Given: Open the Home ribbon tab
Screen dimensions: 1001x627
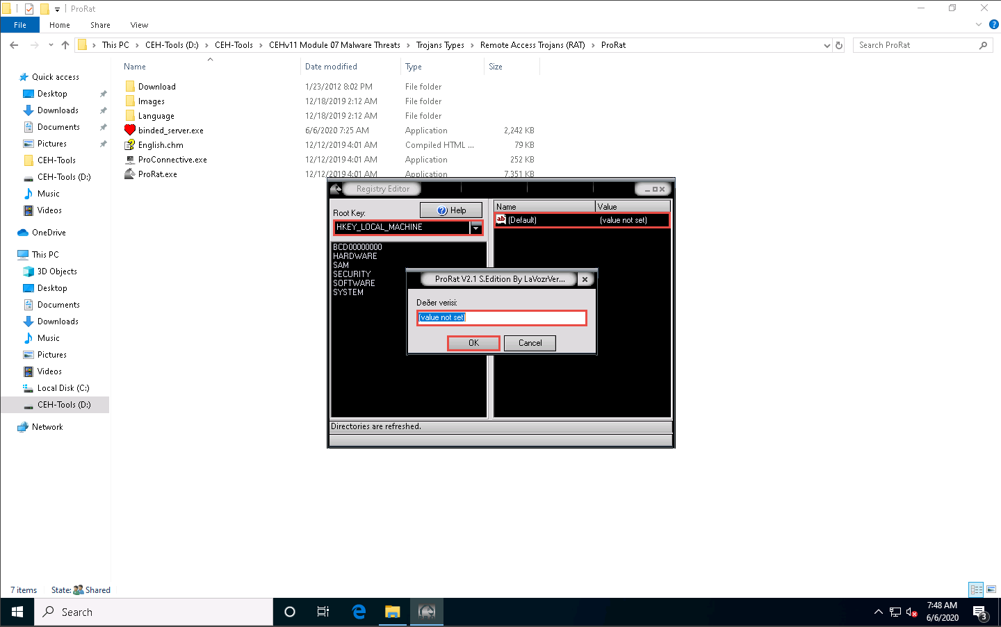Looking at the screenshot, I should tap(60, 25).
